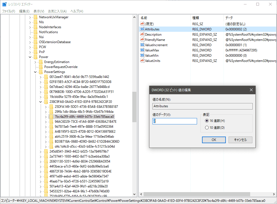Image resolution: width=277 pixels, height=204 pixels.
Task: Click the ValueMin DWORD icon
Action: [x=142, y=55]
